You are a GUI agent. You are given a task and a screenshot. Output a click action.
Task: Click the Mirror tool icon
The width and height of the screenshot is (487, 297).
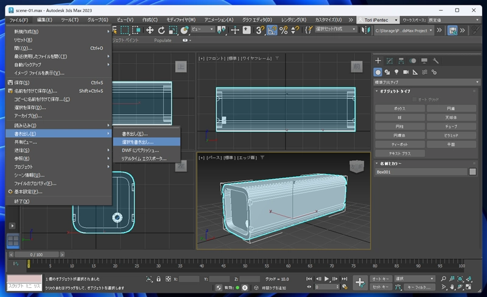[366, 30]
